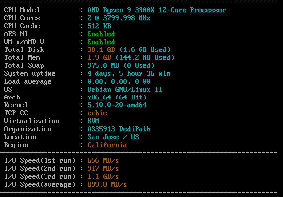
Task: Click the 'Kernel' label
Action: click(16, 105)
